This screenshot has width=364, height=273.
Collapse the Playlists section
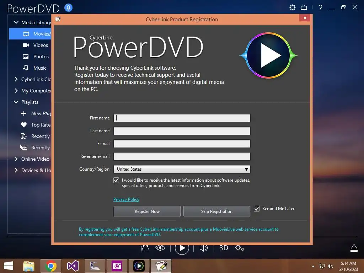coord(16,102)
